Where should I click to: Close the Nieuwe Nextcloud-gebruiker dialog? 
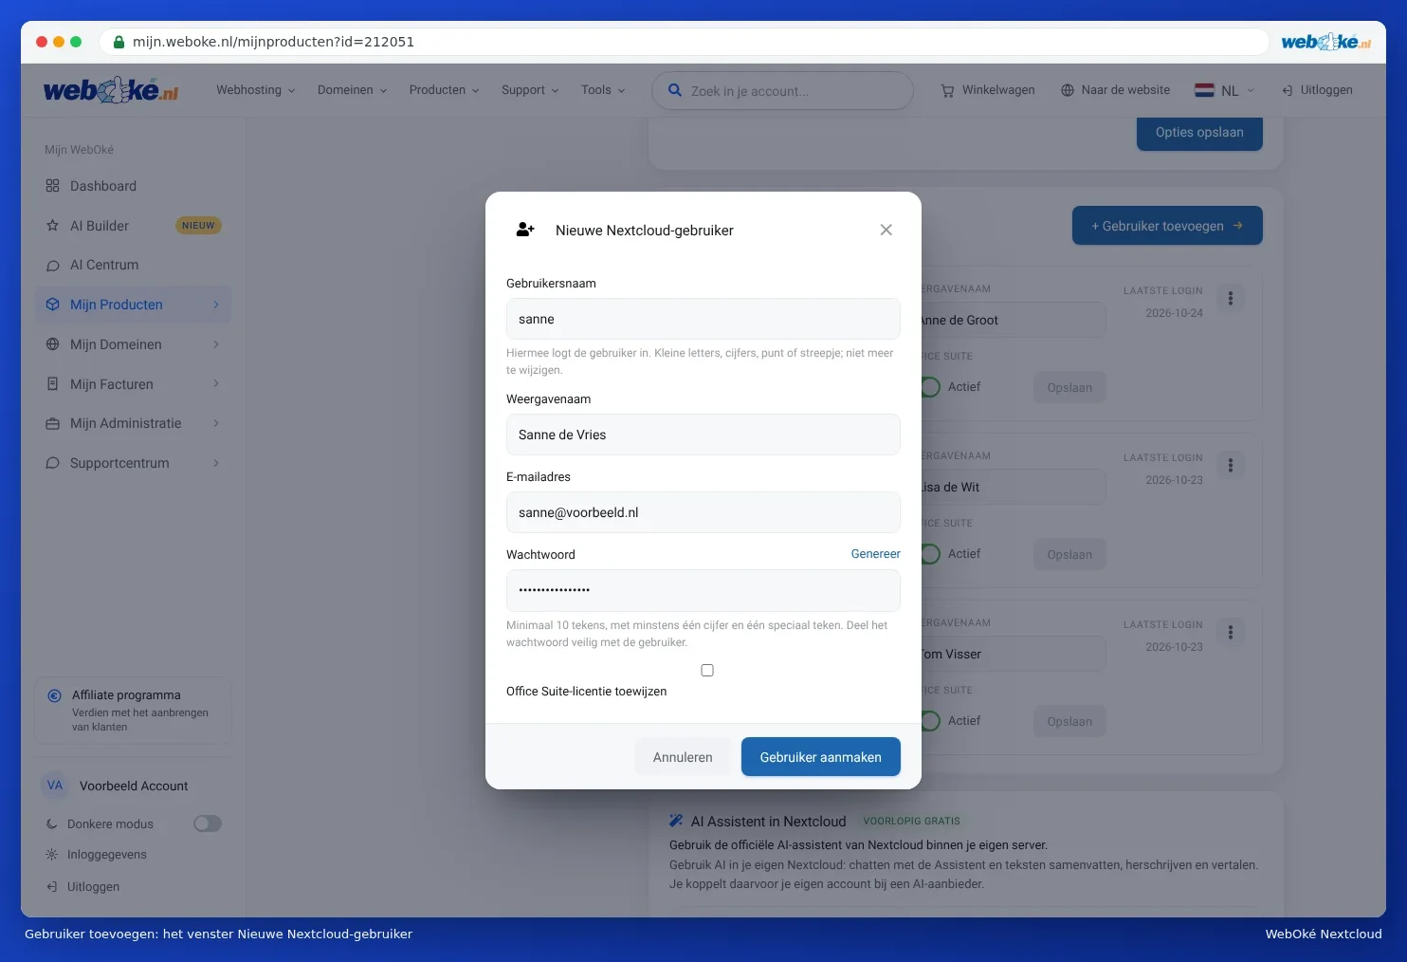click(x=886, y=230)
